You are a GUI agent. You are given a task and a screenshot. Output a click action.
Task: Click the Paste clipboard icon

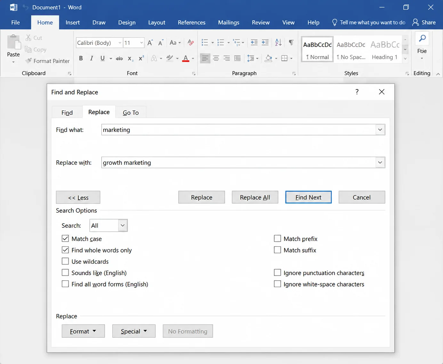[14, 42]
